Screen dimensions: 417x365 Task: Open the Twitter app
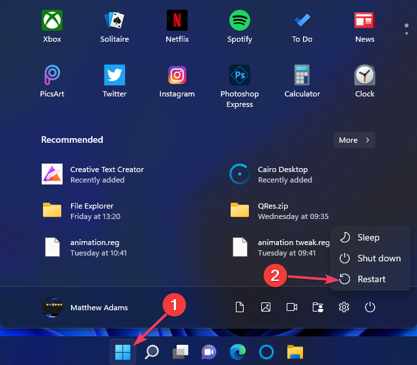click(115, 81)
